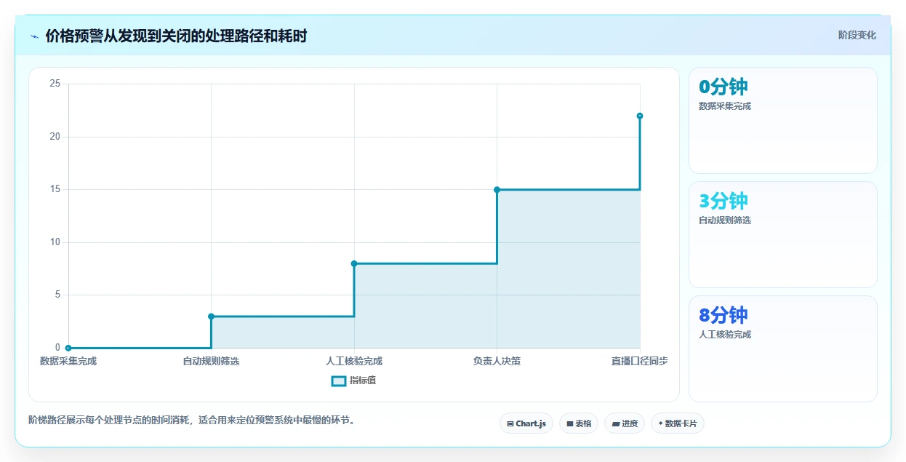Select the 进度 tag chip
This screenshot has height=462, width=906.
[625, 423]
